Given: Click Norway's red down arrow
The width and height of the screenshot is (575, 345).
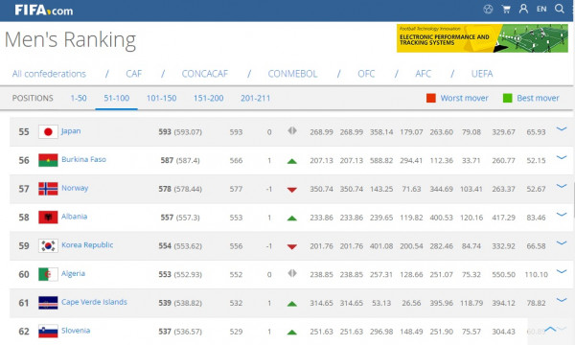Looking at the screenshot, I should [x=292, y=190].
